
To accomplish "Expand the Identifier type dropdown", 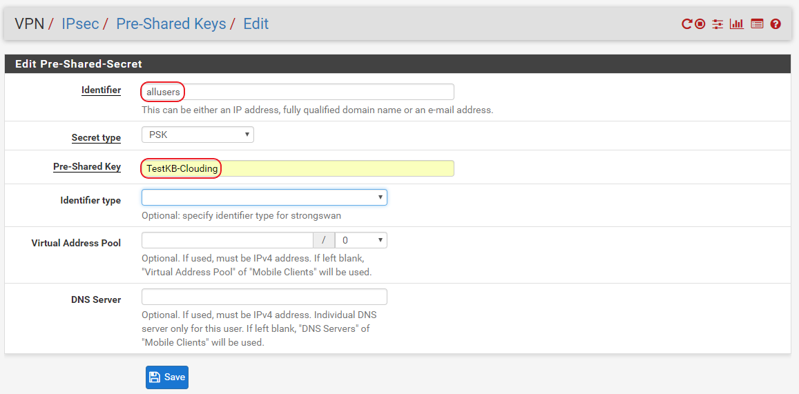I will 264,197.
